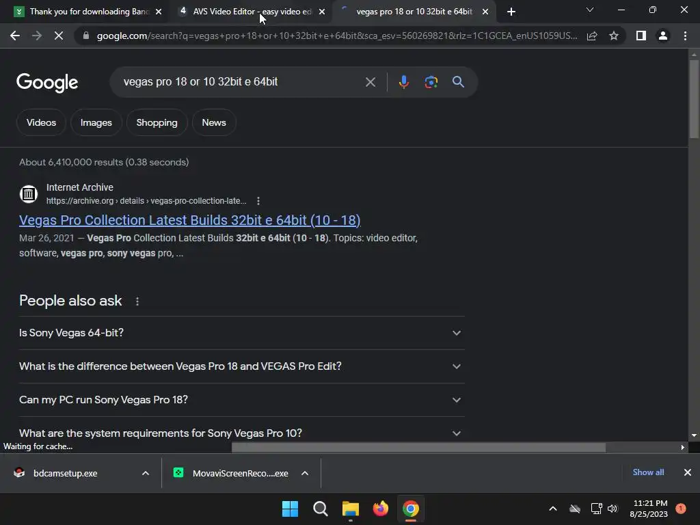
Task: Open the archive.org URL breadcrumb
Action: [146, 201]
